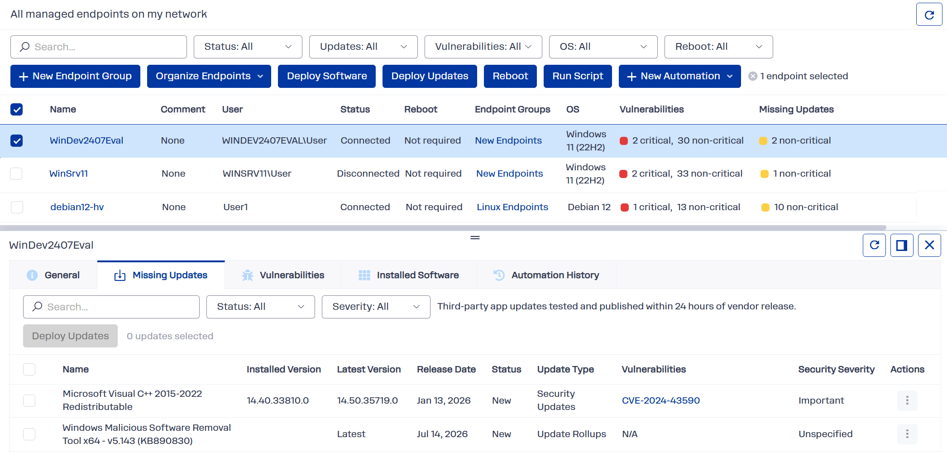Select the Missing Updates tab
This screenshot has height=453, width=947.
[161, 275]
